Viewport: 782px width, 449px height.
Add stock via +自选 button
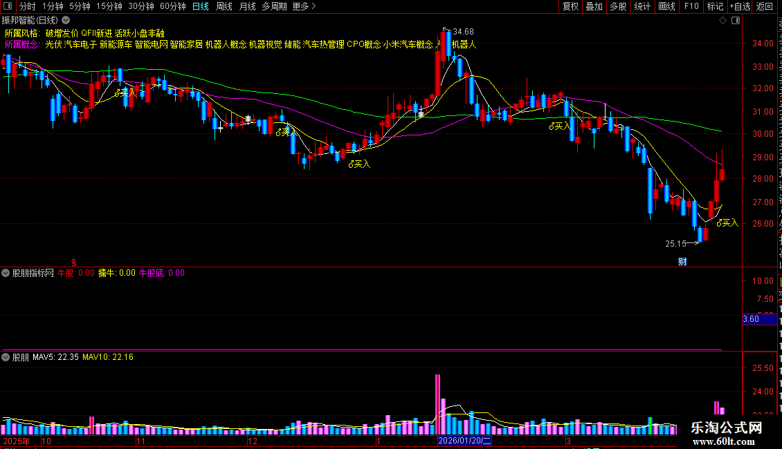tap(740, 6)
